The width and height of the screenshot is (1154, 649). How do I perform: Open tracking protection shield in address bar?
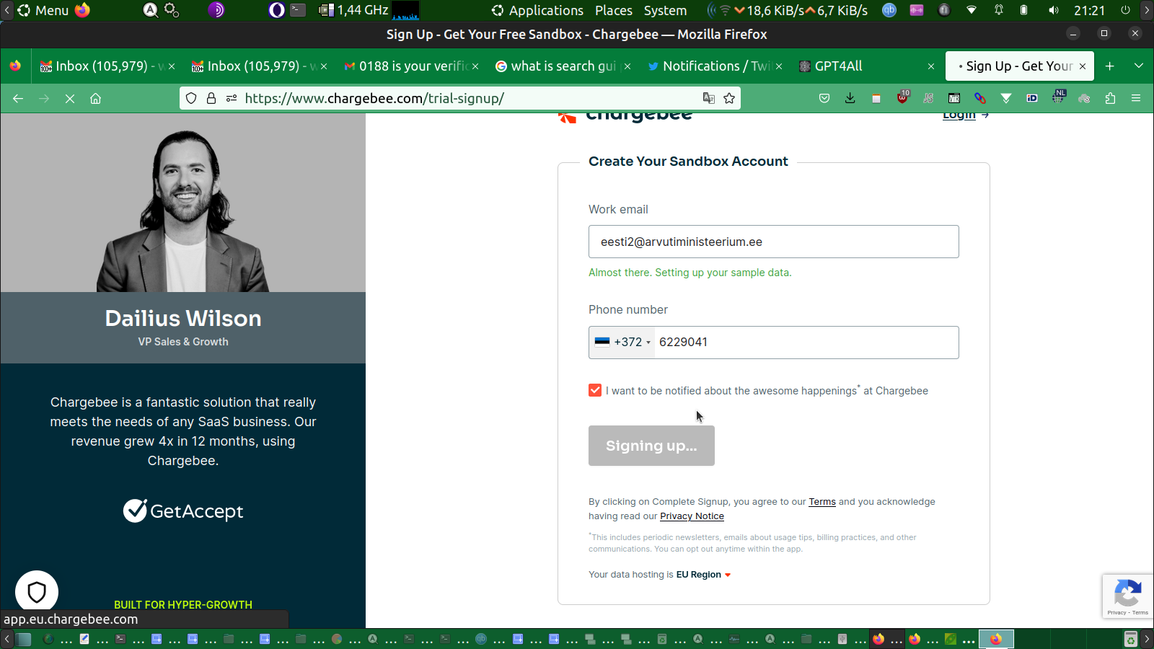tap(191, 98)
